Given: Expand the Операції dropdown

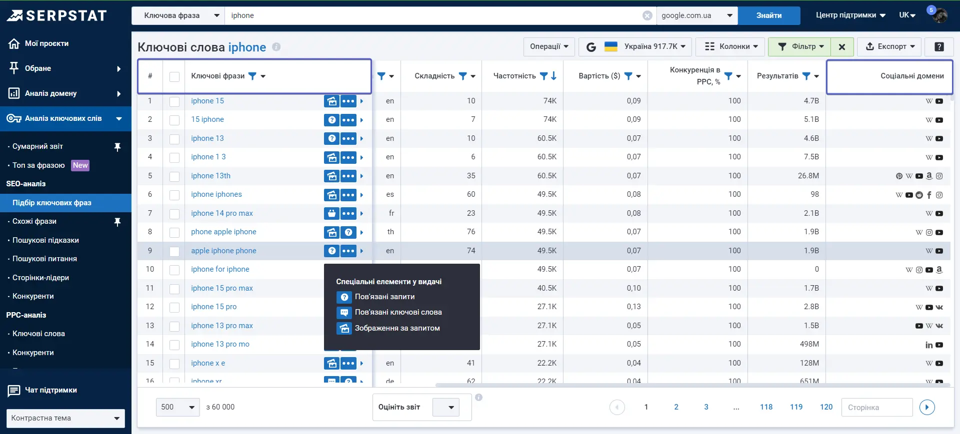Looking at the screenshot, I should coord(549,46).
